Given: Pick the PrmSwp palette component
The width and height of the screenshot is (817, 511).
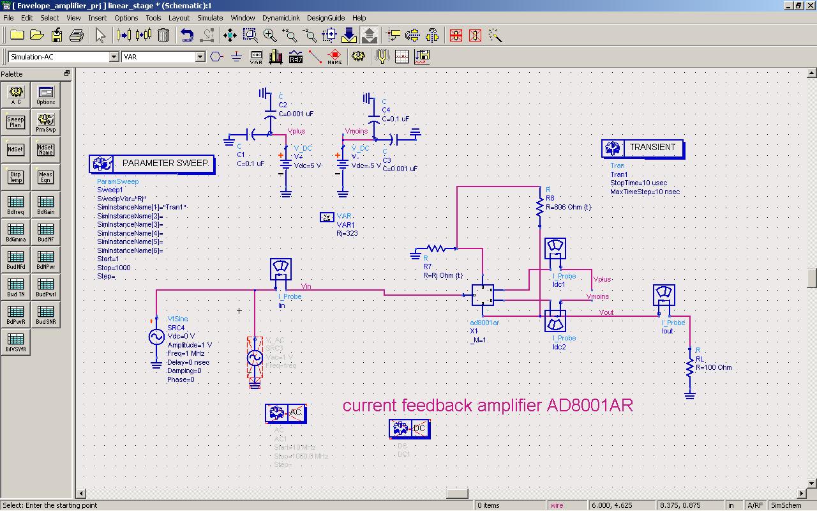Looking at the screenshot, I should point(45,123).
